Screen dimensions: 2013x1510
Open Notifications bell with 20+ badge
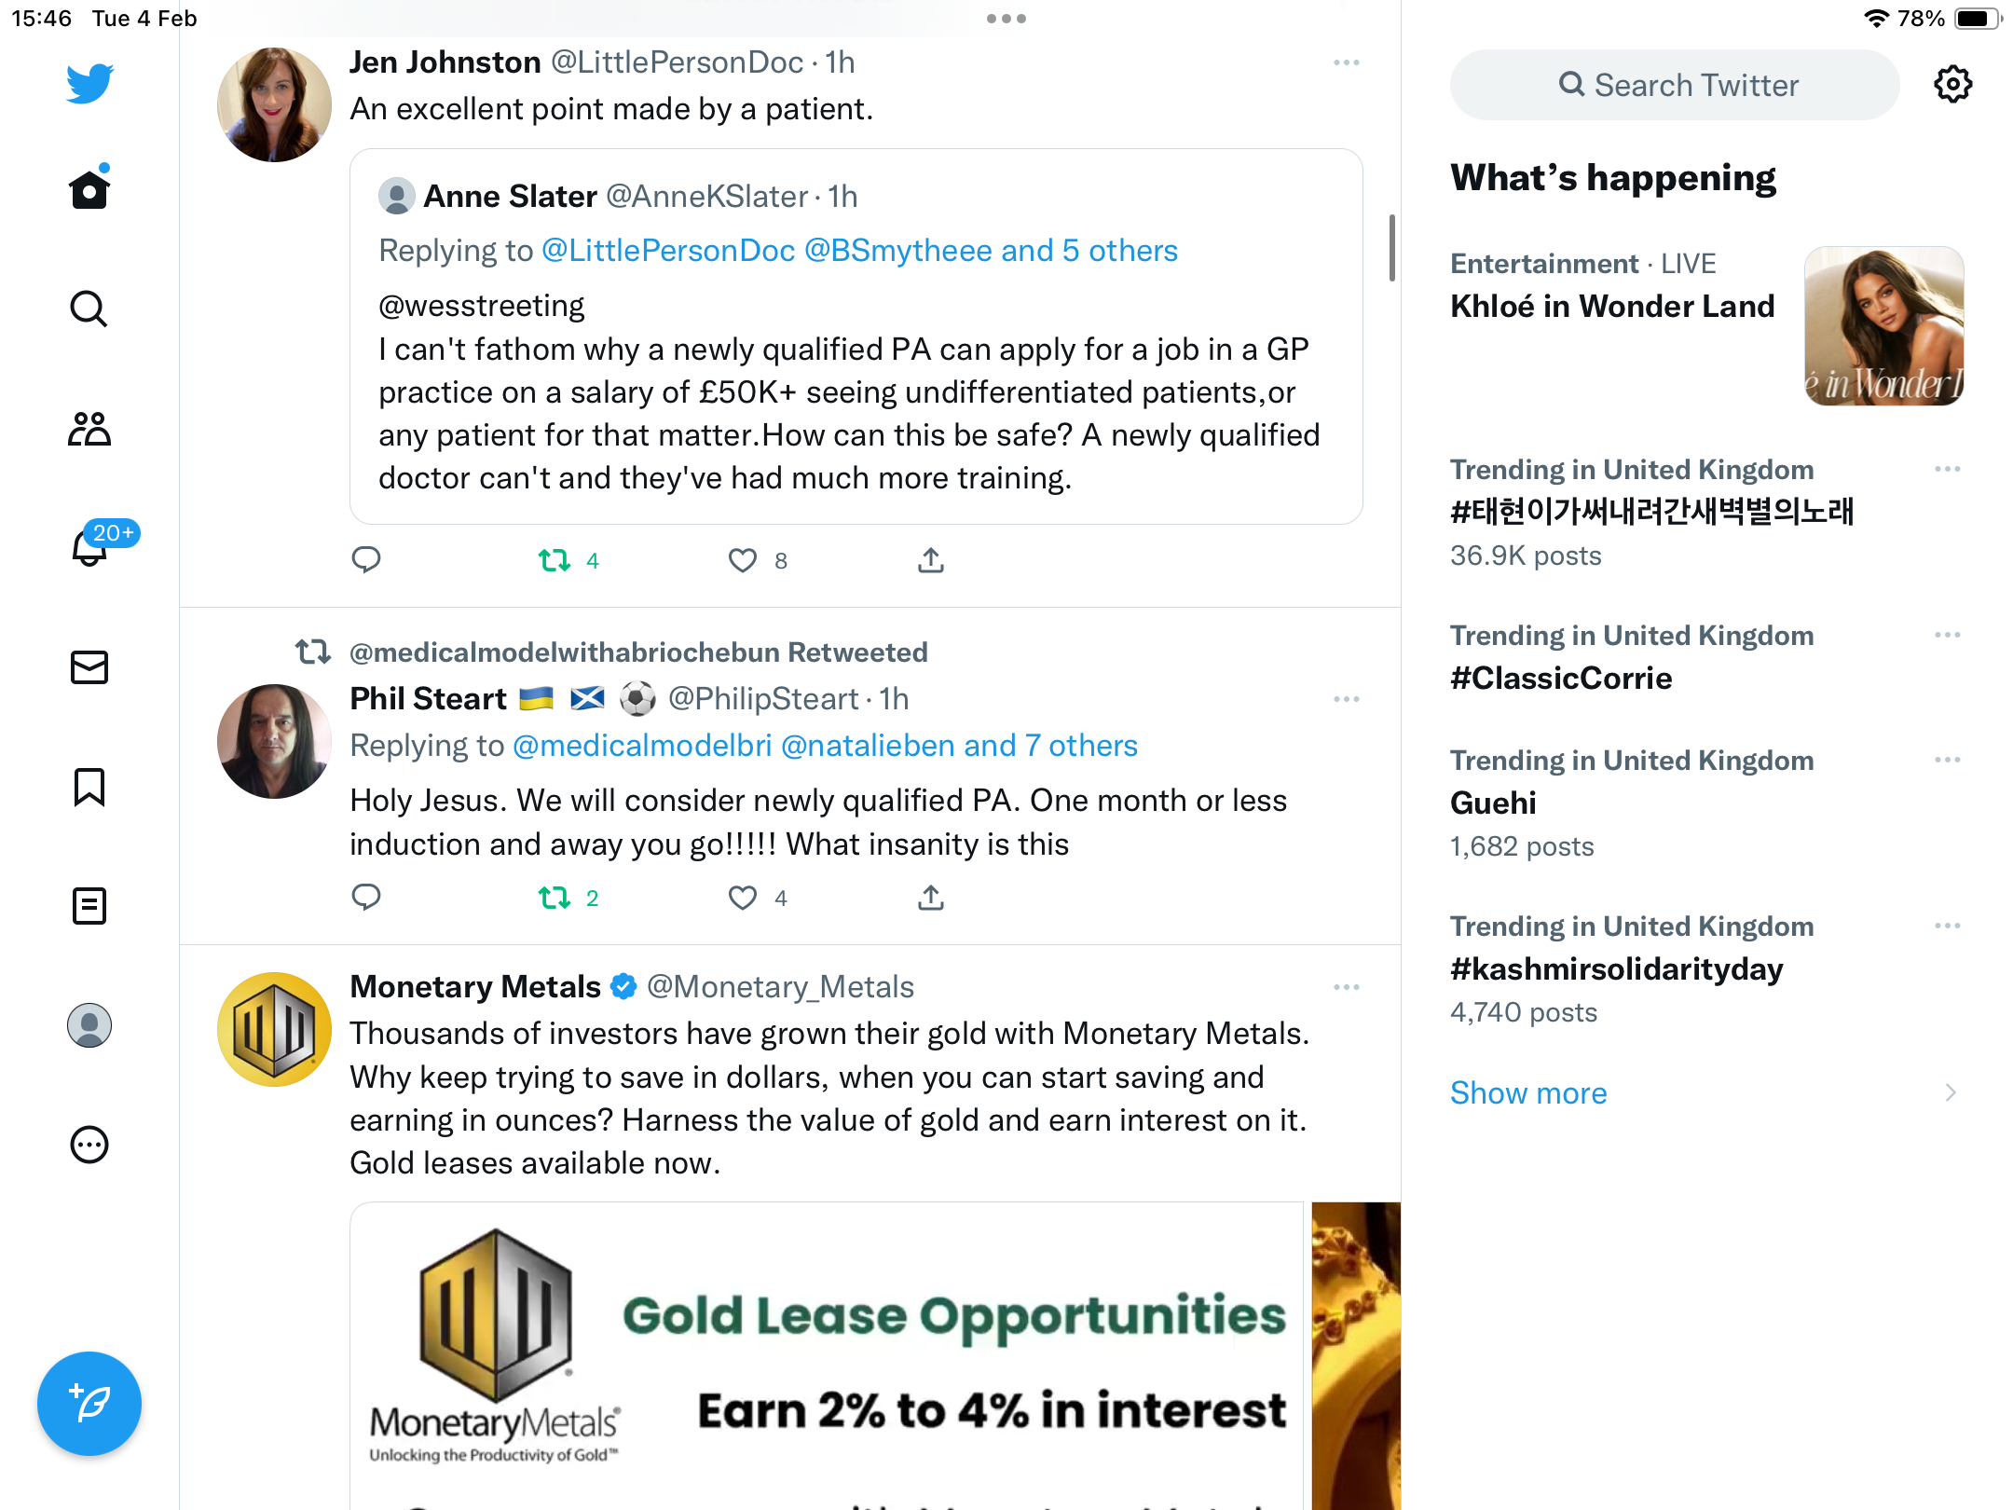[90, 547]
